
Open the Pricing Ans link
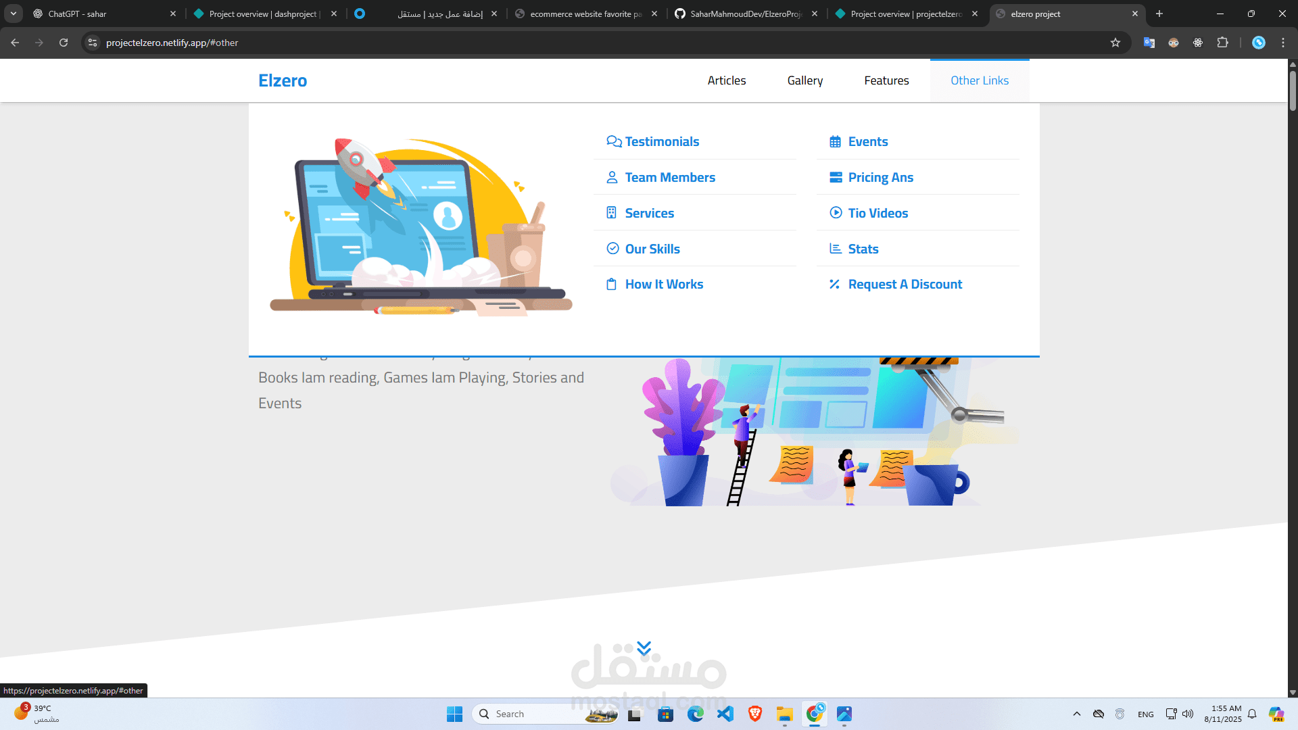(x=880, y=177)
